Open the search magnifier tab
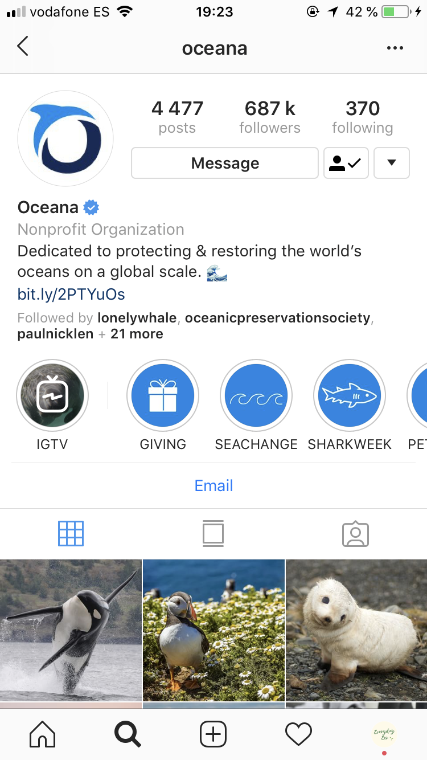427x760 pixels. (128, 734)
